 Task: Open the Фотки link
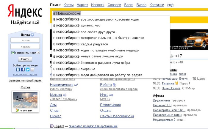(x=25, y=87)
